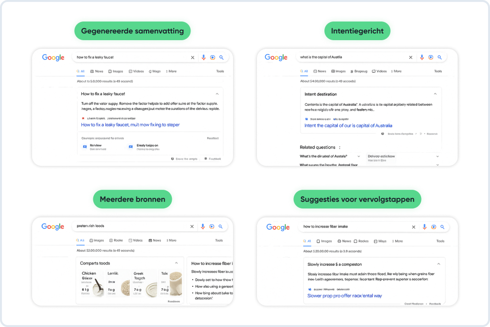
Task: Click the Rerview source chip
Action: [94, 147]
